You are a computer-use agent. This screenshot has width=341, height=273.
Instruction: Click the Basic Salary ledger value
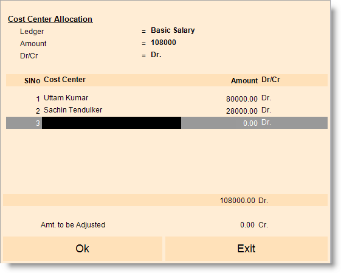pos(173,30)
